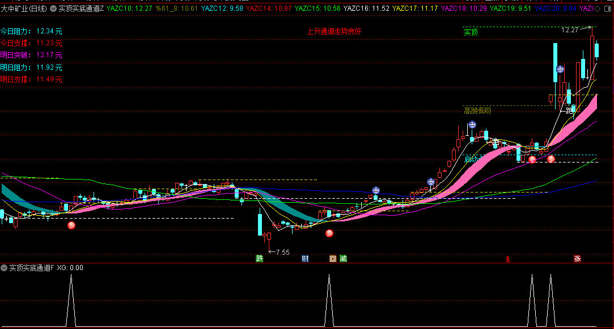Select the 大中矿业(日线) chart title
Viewport: 614px width, 329px height.
pyautogui.click(x=24, y=8)
